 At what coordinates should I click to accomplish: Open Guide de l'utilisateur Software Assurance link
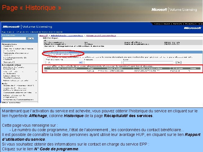click(x=15, y=89)
